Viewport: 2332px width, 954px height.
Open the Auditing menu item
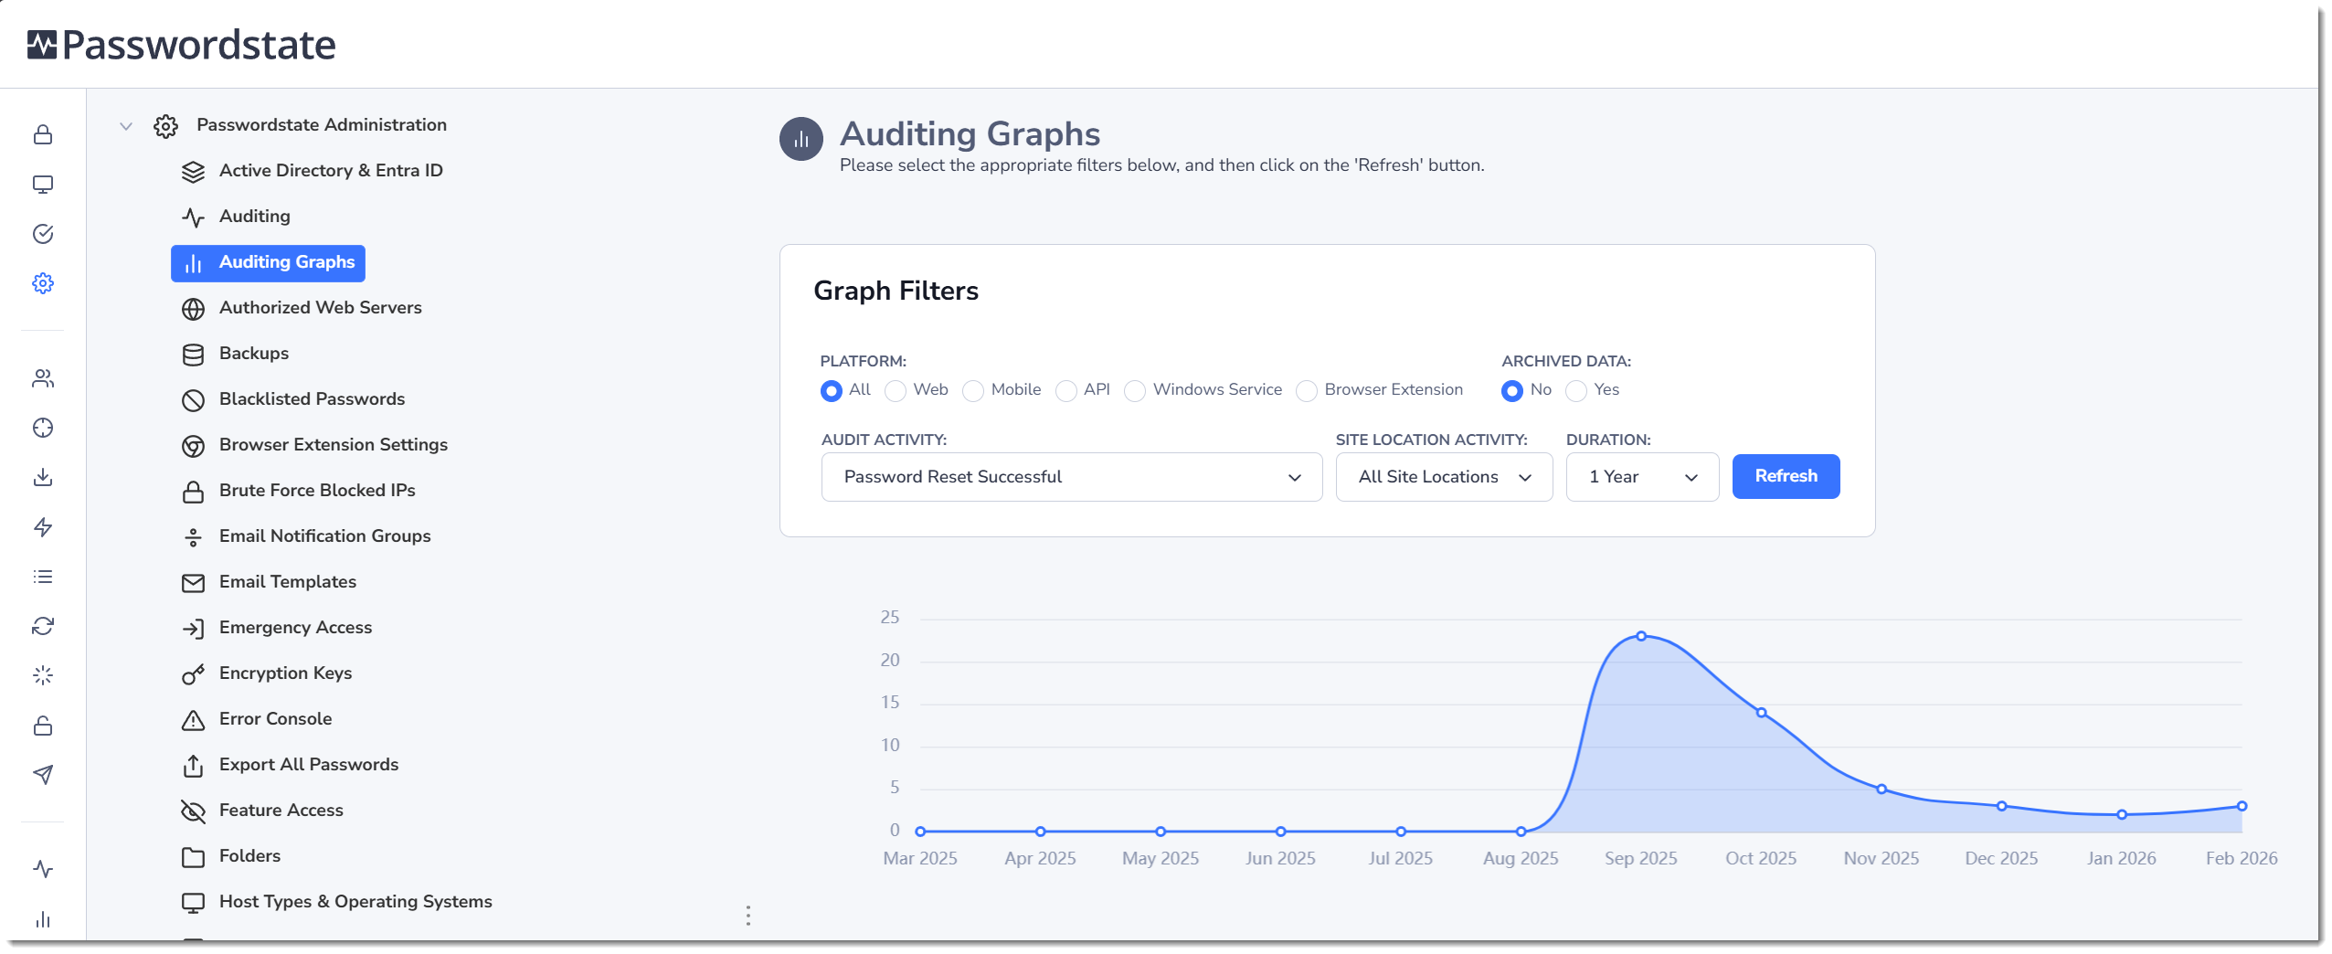[255, 217]
